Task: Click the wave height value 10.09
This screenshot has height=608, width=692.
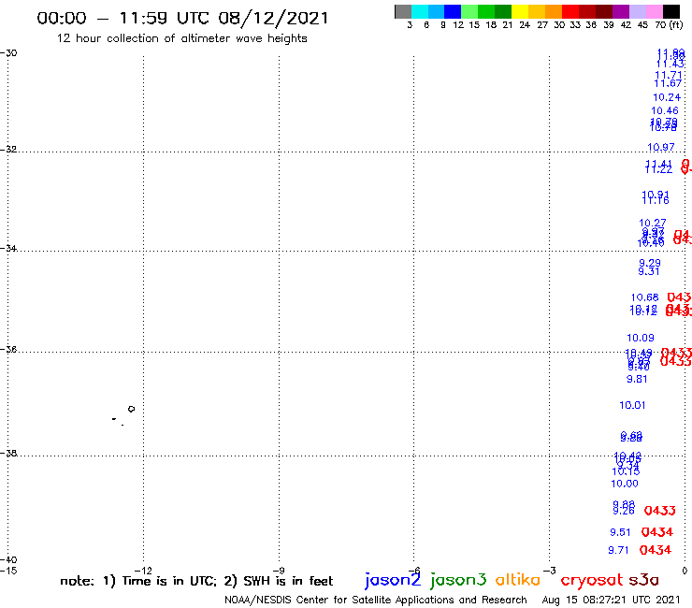Action: click(641, 338)
